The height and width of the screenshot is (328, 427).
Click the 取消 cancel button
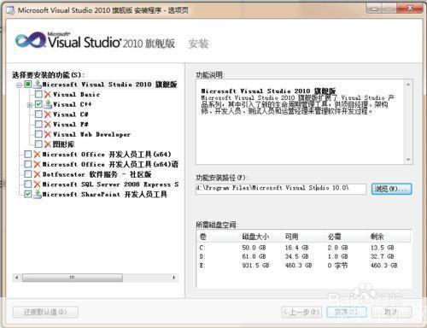[391, 312]
